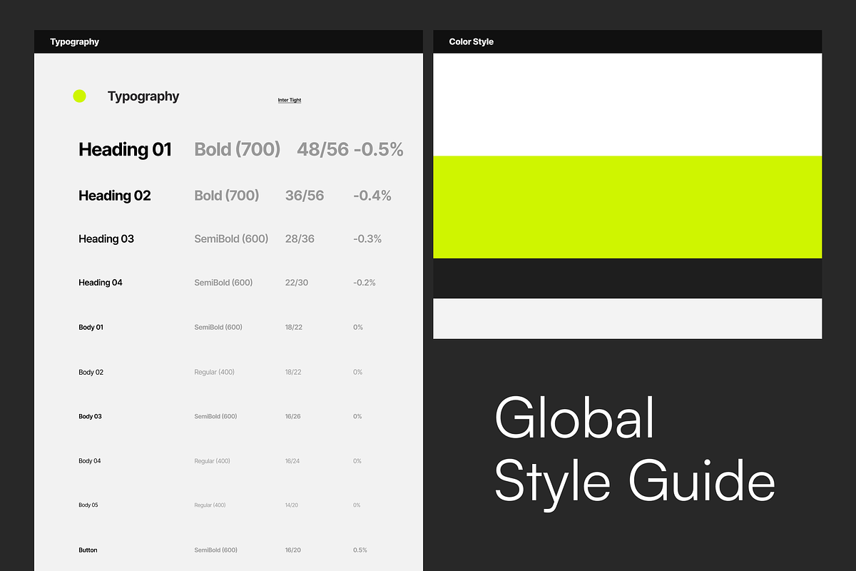Select the 16/24 size value
This screenshot has height=571, width=856.
pos(292,461)
